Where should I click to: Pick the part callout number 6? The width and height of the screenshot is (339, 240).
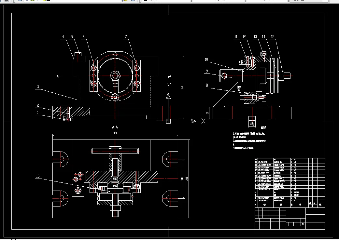click(83, 37)
